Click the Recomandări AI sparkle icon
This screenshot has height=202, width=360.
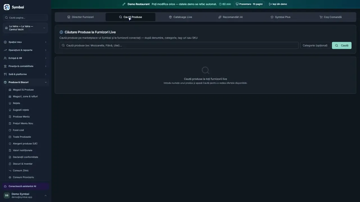[x=220, y=17]
